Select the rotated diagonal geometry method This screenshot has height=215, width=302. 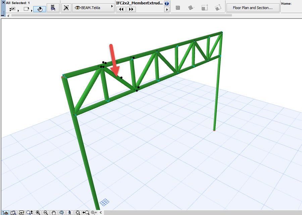coord(218,8)
